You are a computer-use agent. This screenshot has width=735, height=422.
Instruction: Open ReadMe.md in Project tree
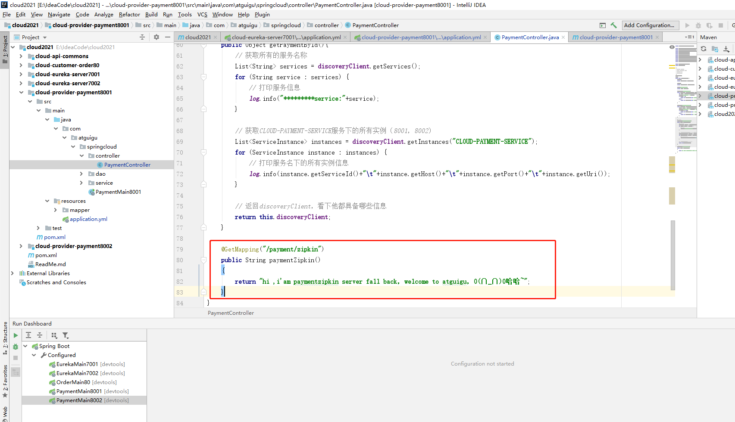point(50,264)
